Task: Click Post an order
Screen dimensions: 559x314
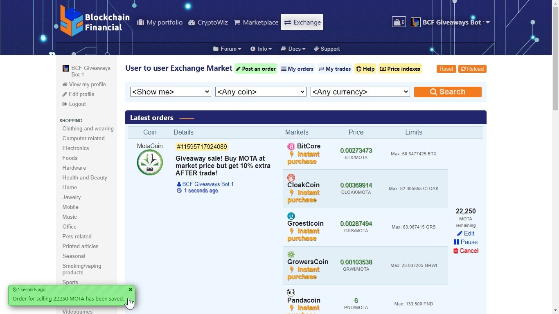Action: point(256,69)
